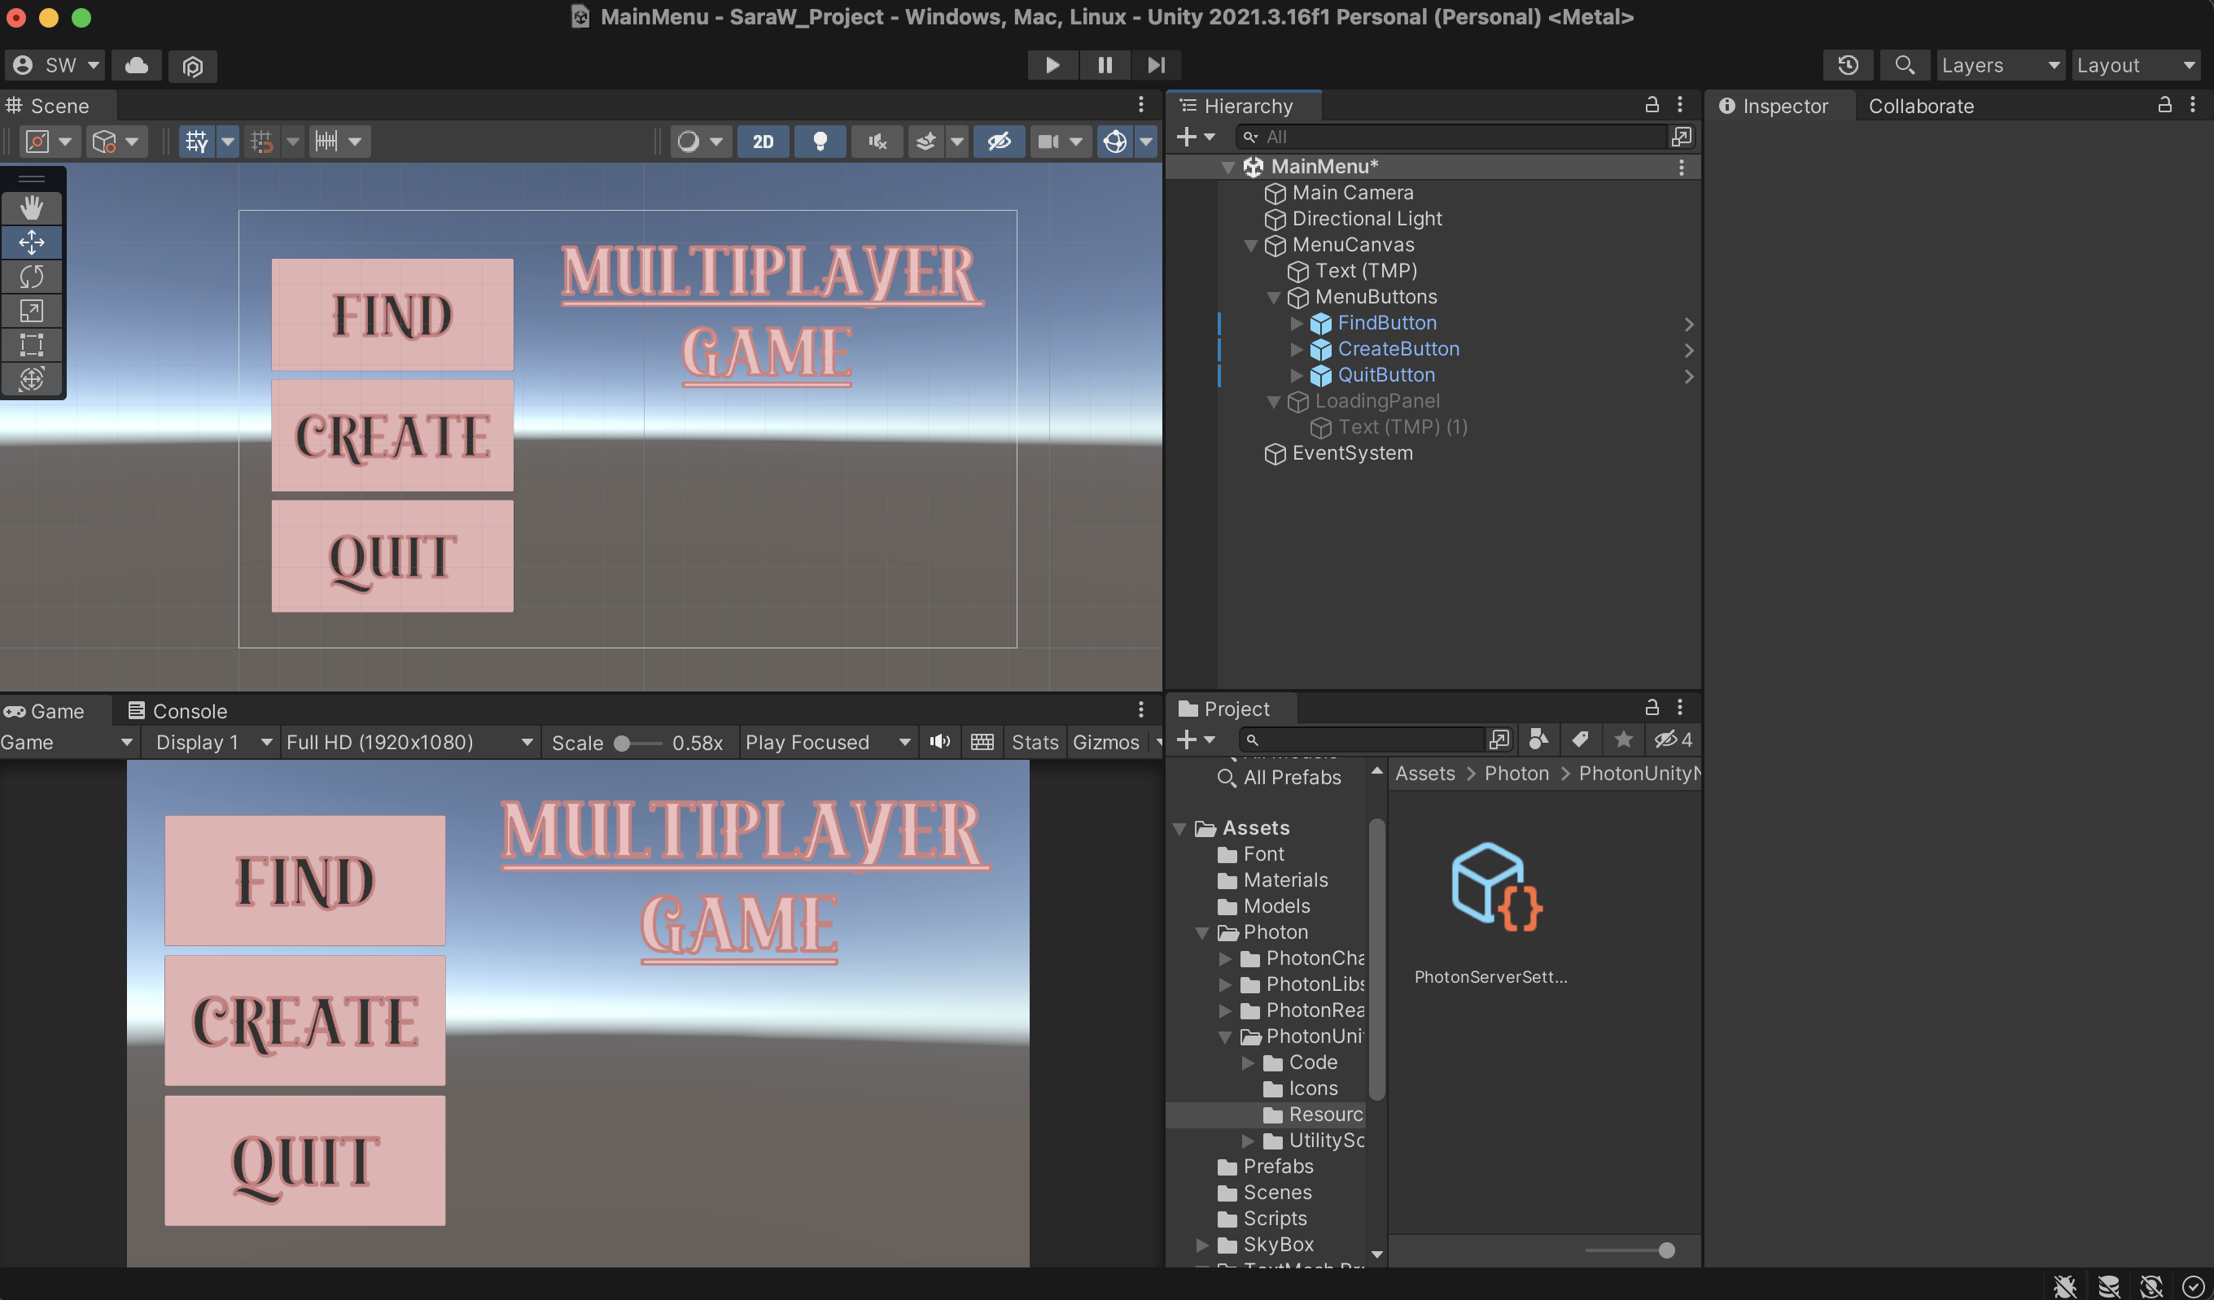This screenshot has height=1300, width=2214.
Task: Select the Scale tool in Scene toolbar
Action: point(32,311)
